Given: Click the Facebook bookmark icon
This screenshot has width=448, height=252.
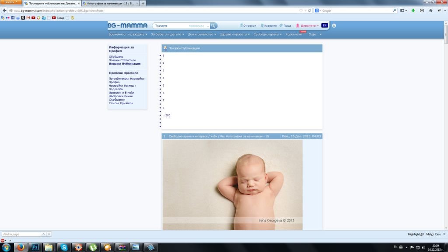Looking at the screenshot, I should 13,18.
